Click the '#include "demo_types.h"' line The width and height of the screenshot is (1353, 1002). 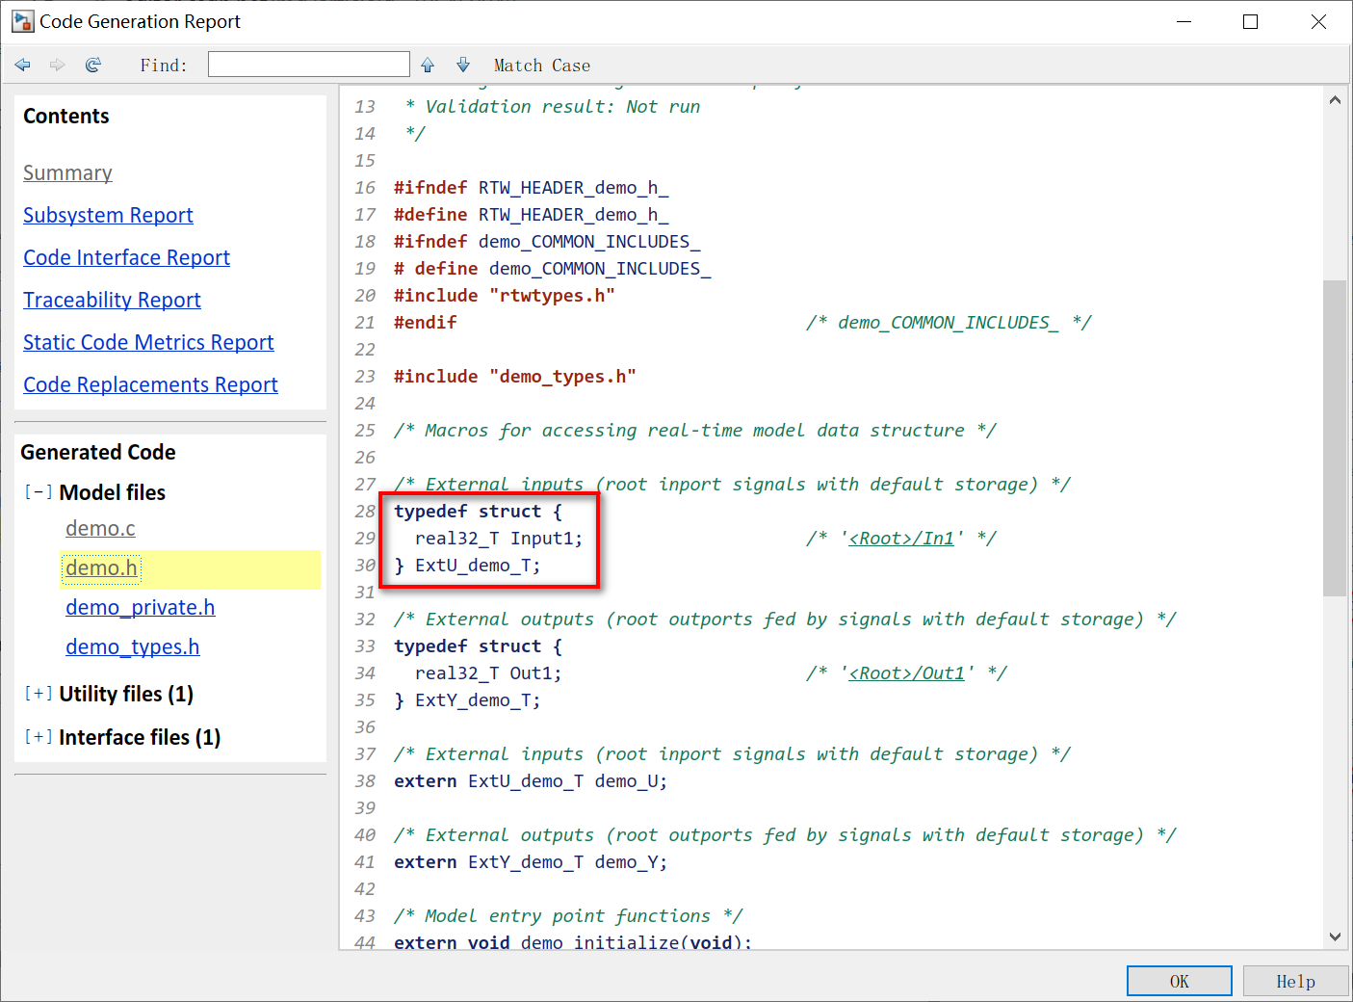[x=515, y=377]
